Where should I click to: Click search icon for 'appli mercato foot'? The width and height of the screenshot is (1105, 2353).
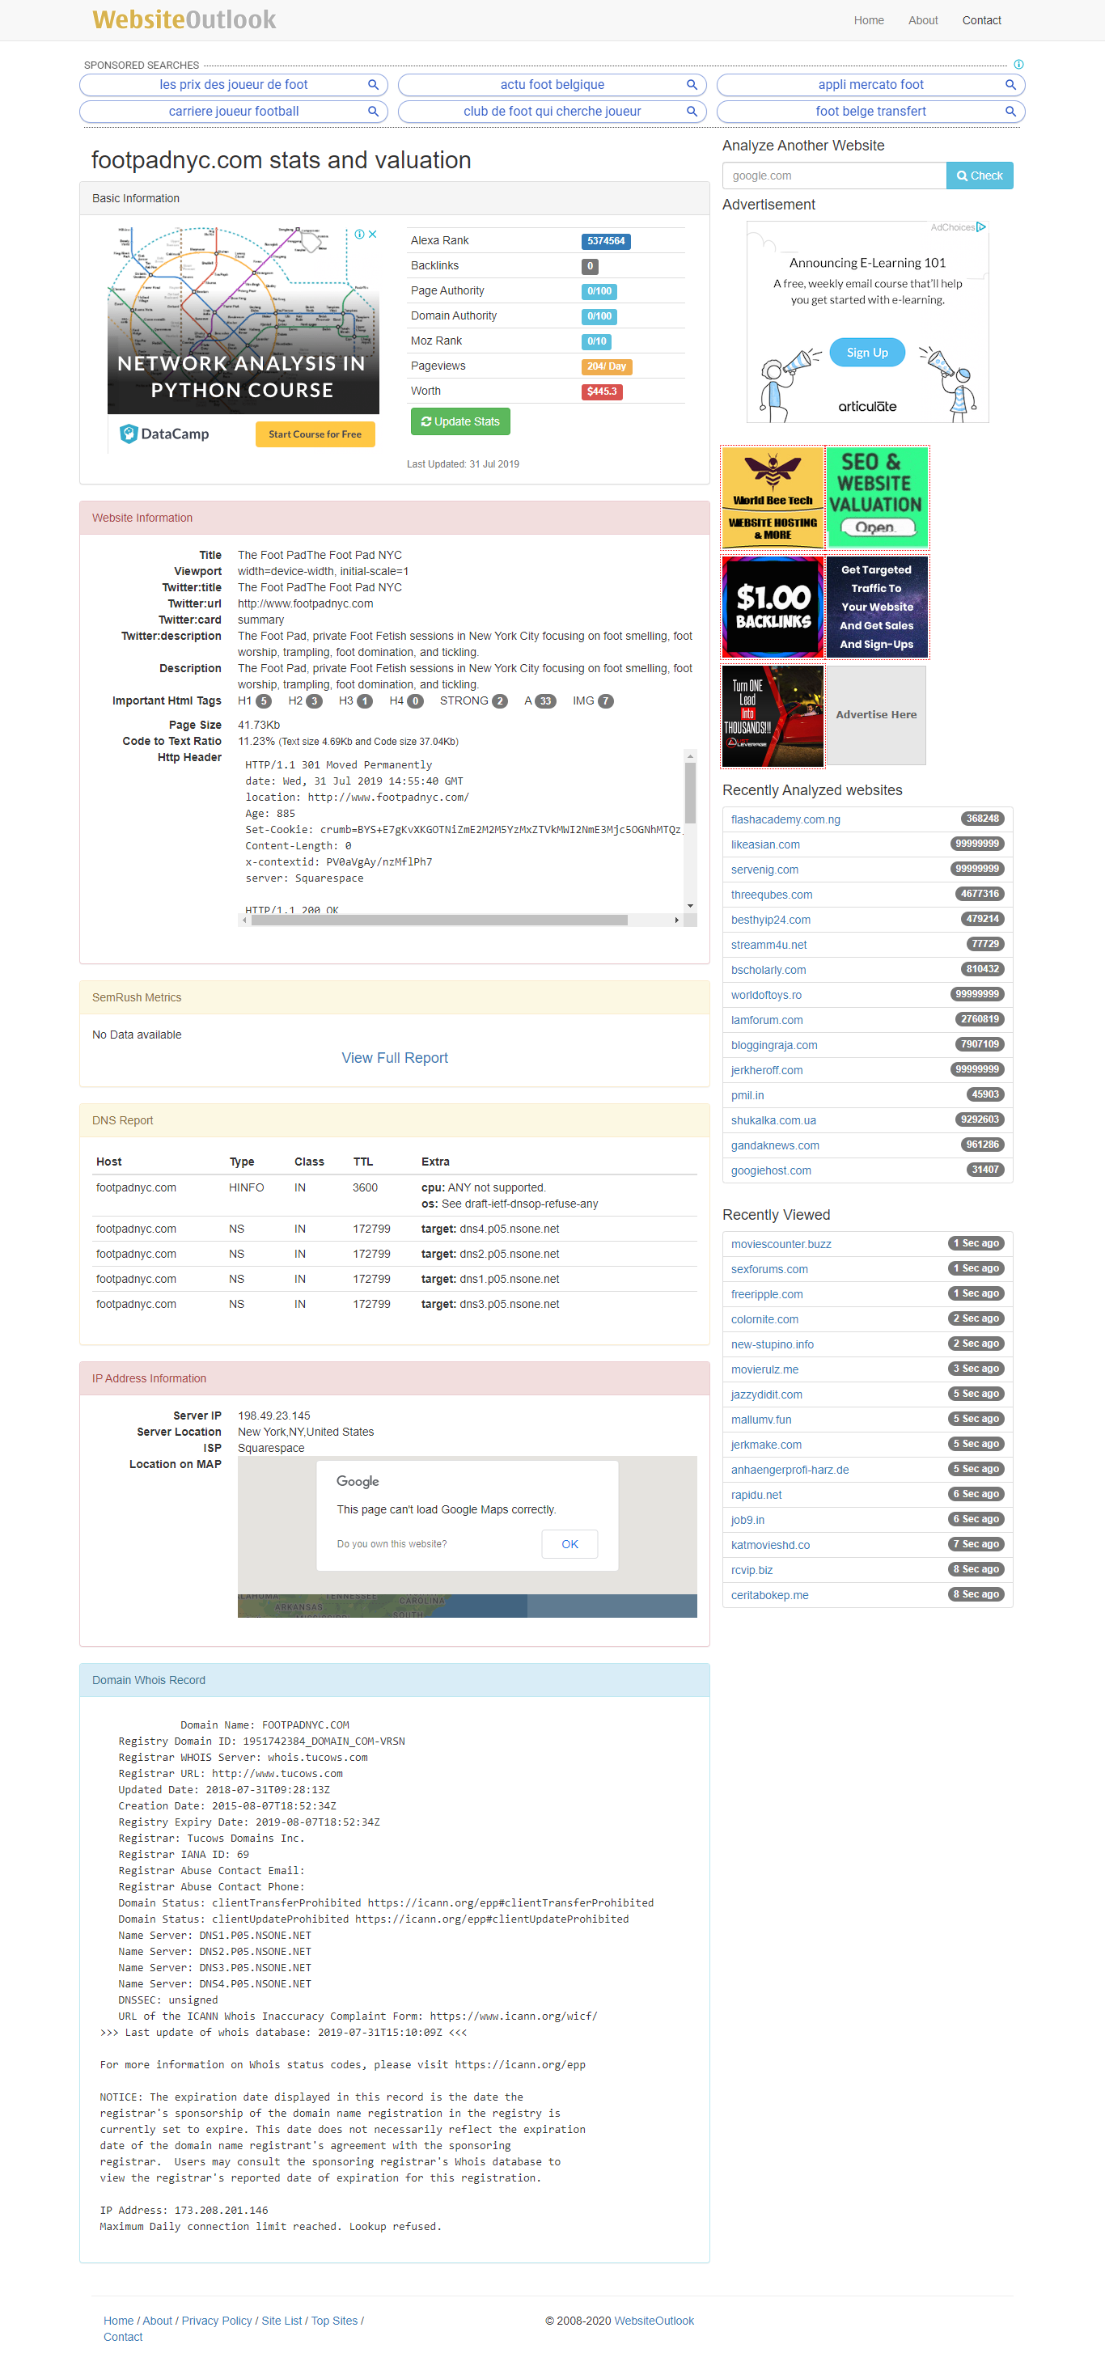1010,85
